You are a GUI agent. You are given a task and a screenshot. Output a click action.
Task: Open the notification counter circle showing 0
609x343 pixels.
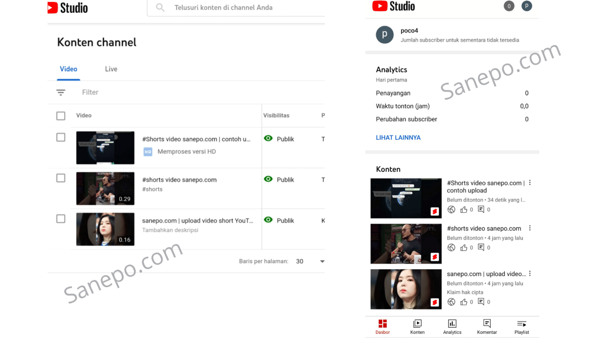[509, 6]
